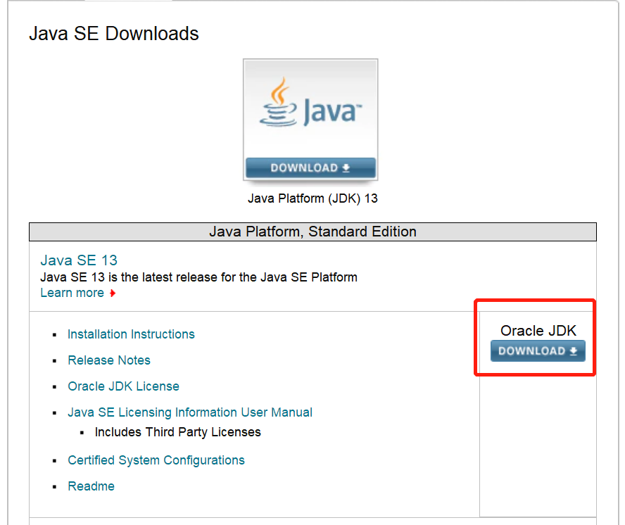Viewport: 625px width, 525px height.
Task: Open the Learn more link
Action: click(x=72, y=293)
